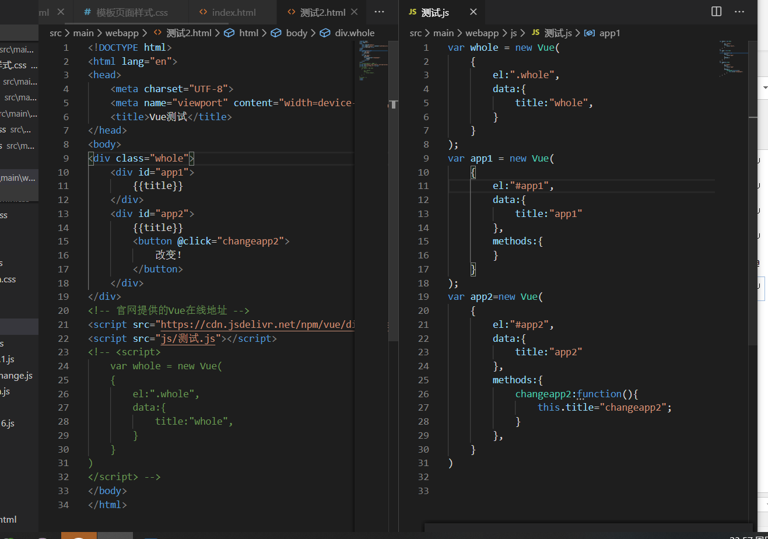Click '<div class="whole">' line
This screenshot has width=768, height=539.
pos(141,158)
